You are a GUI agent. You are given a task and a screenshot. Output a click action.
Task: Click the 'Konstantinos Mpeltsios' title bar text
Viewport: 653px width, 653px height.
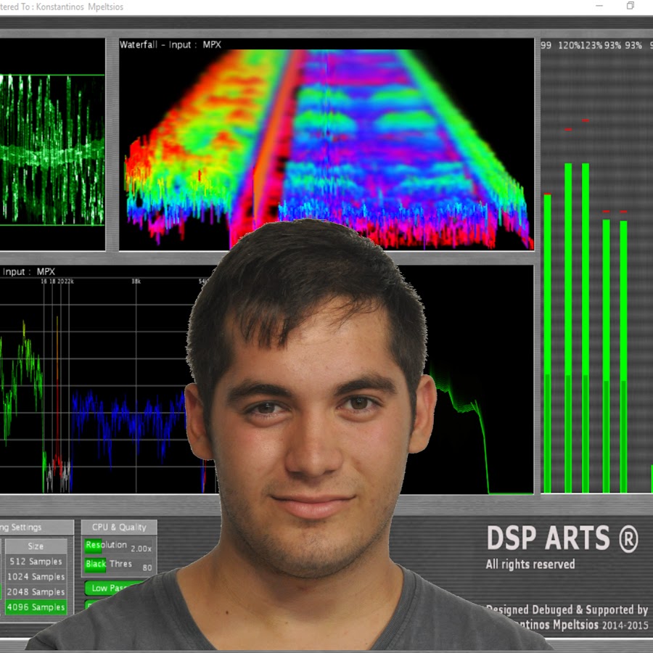(80, 7)
